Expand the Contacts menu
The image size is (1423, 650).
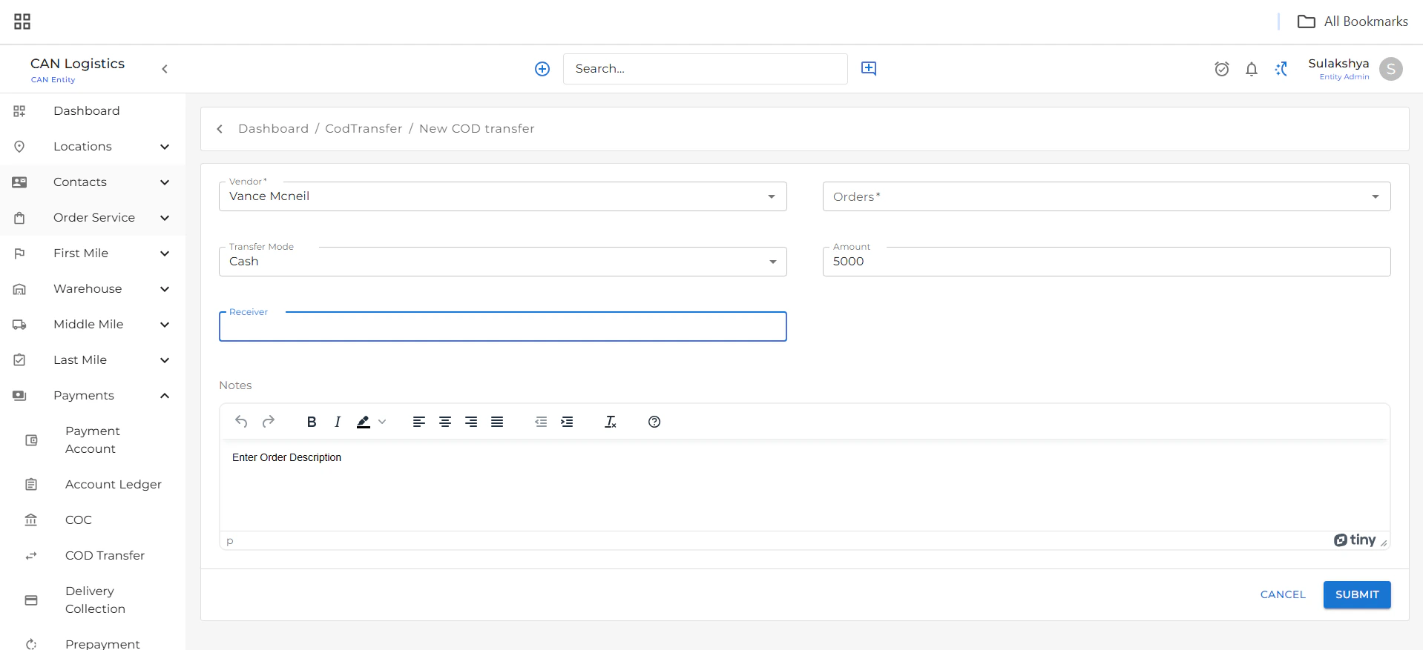(x=93, y=182)
